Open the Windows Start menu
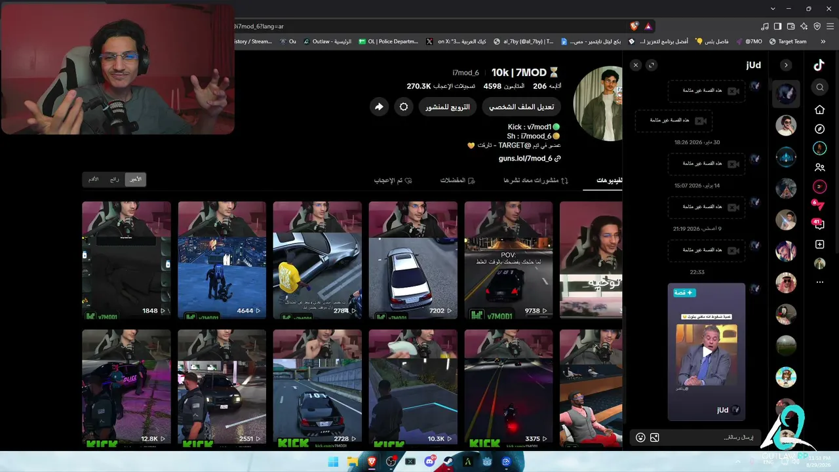Viewport: 839px width, 472px height. tap(333, 462)
